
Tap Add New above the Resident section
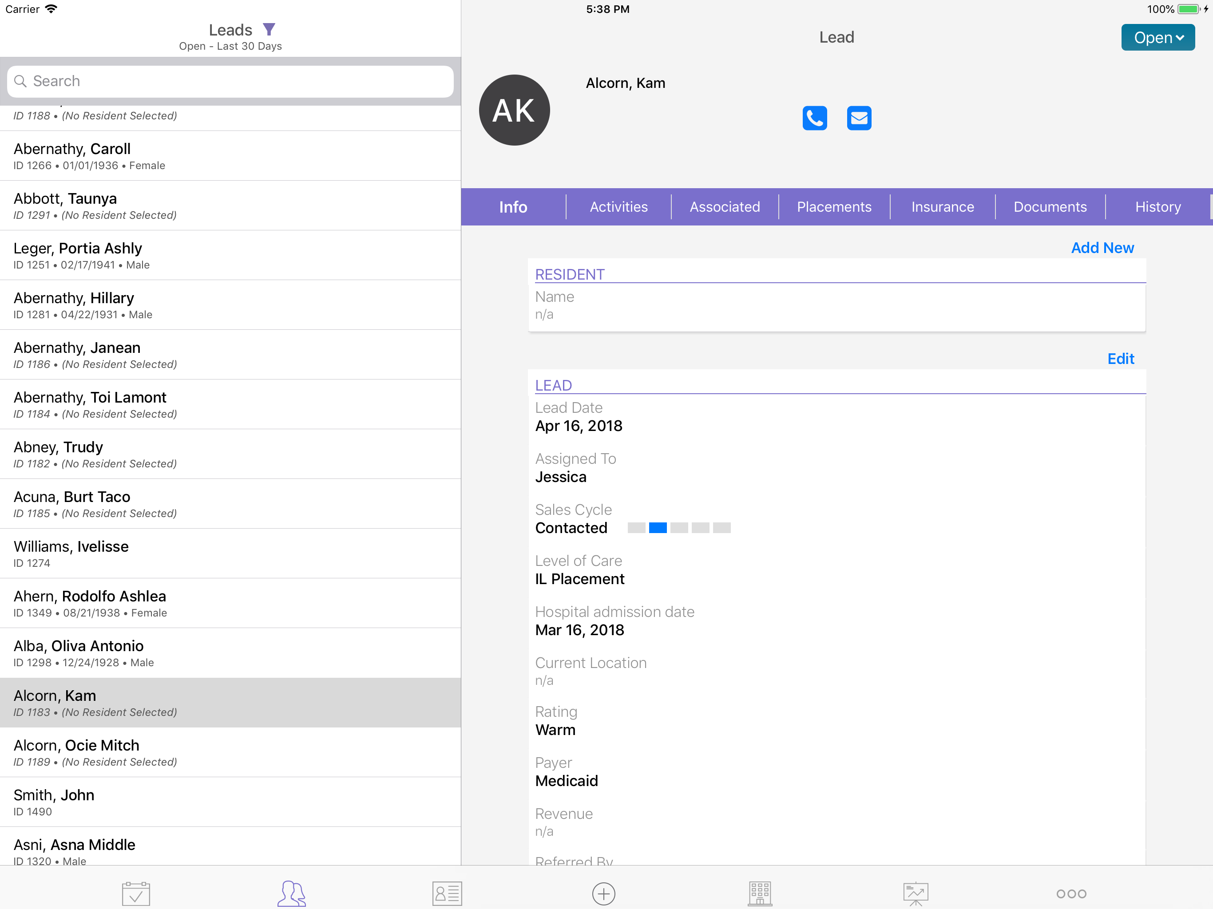[x=1103, y=247]
